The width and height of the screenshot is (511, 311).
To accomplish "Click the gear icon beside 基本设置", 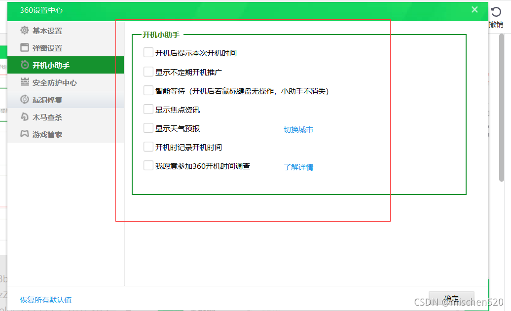I will tap(25, 30).
